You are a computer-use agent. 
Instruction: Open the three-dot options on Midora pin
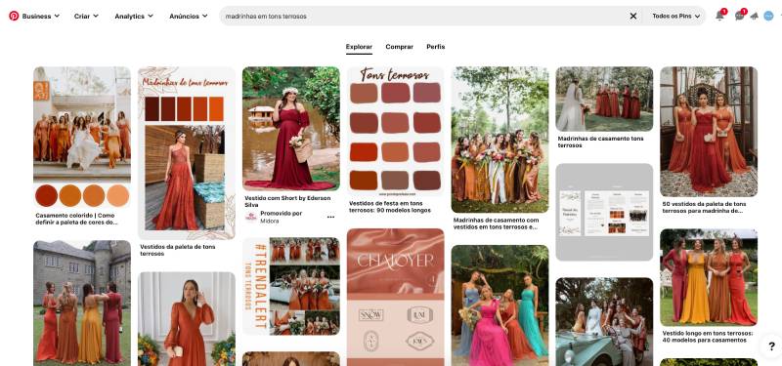pyautogui.click(x=330, y=217)
